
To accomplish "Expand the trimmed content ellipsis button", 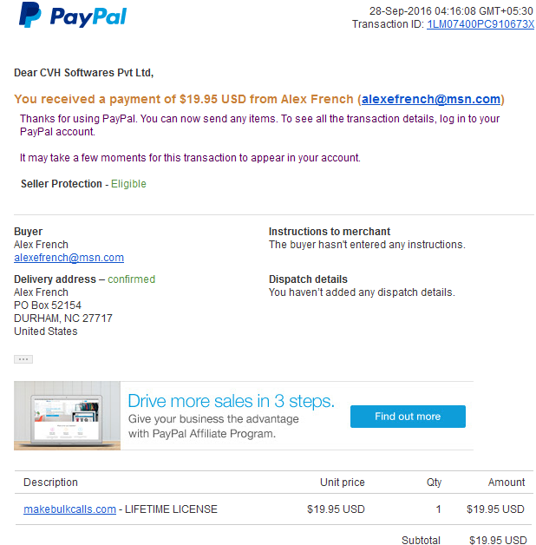I will [23, 359].
